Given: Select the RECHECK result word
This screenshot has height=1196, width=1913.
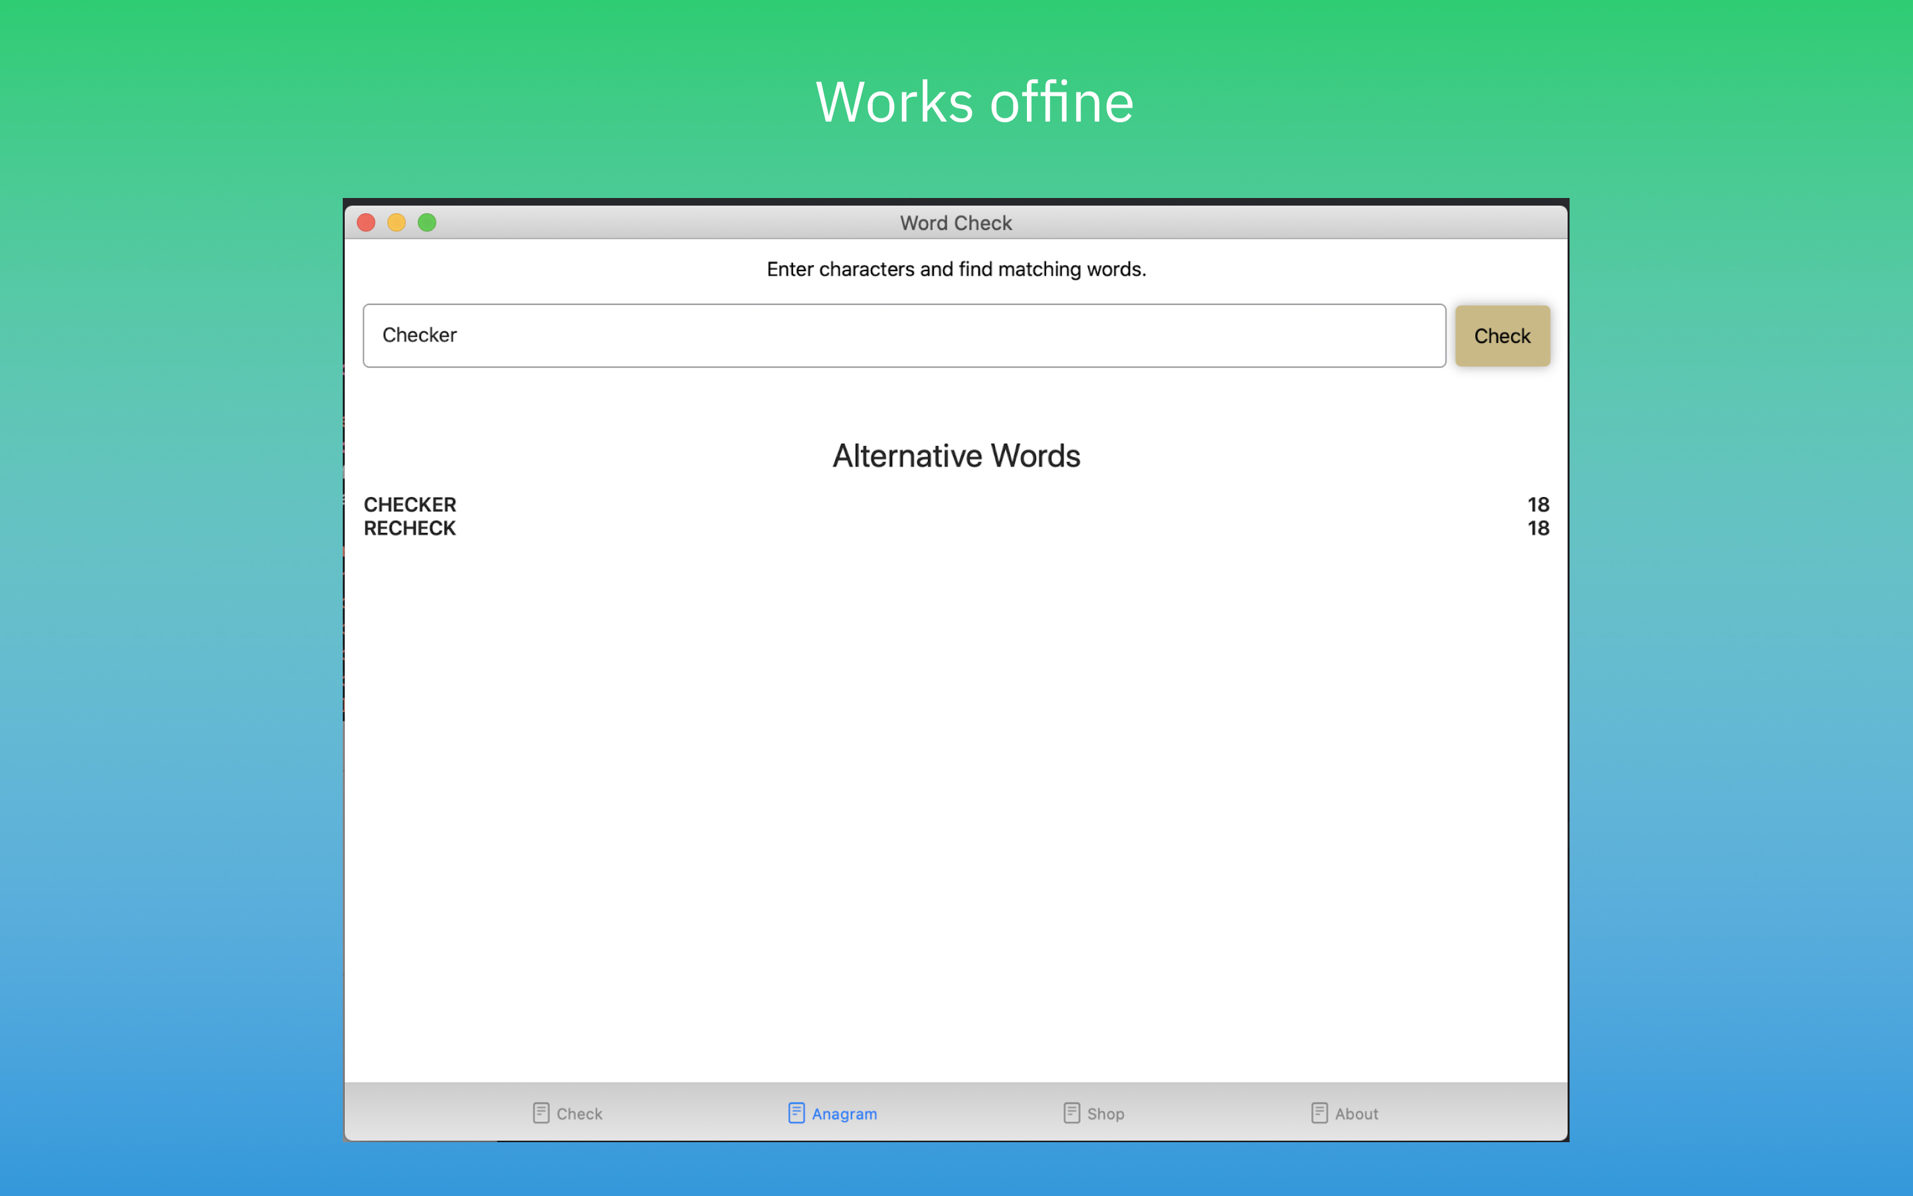Looking at the screenshot, I should pyautogui.click(x=409, y=528).
